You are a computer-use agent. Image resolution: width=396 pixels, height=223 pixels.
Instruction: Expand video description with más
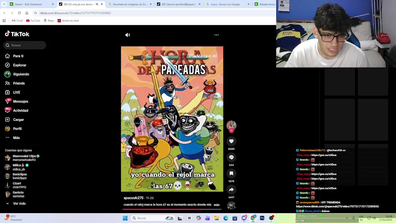click(x=217, y=205)
